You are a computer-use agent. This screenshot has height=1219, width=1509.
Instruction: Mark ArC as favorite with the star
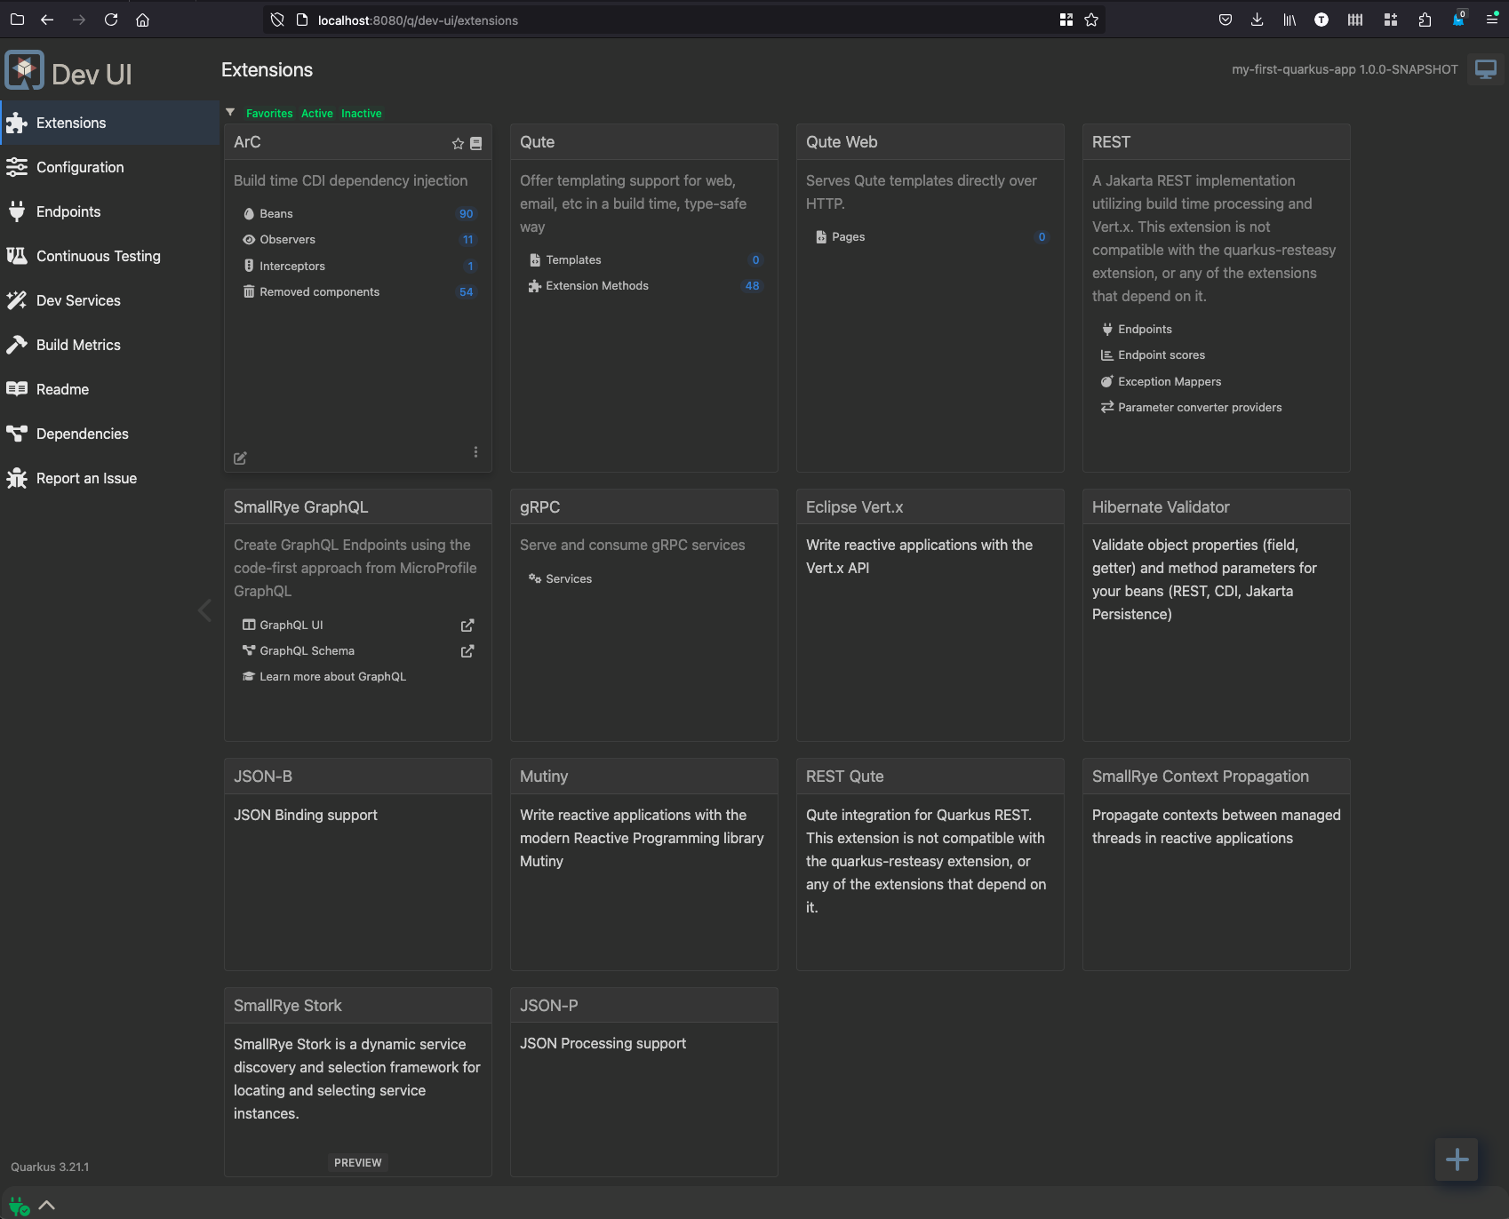tap(458, 143)
